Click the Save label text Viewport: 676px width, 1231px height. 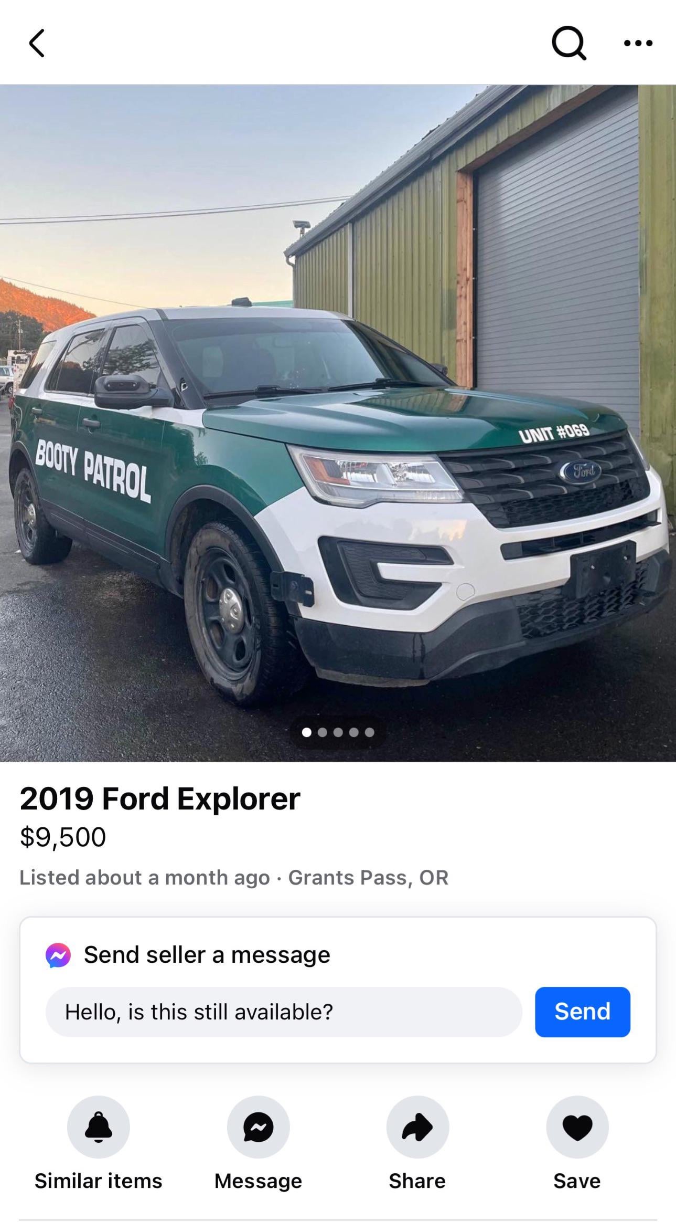point(577,1181)
